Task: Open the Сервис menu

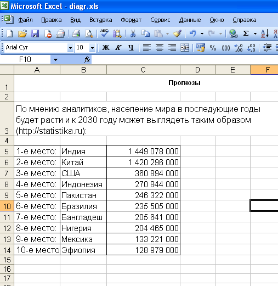Action: click(x=160, y=20)
